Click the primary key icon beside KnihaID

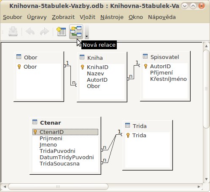click(x=83, y=67)
